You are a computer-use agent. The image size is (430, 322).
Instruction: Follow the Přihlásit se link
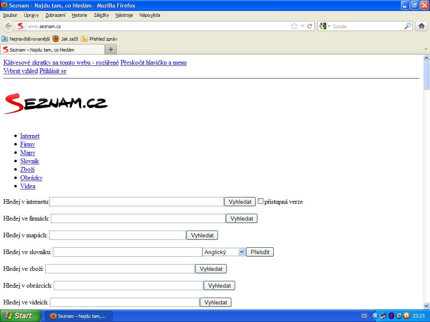[x=53, y=71]
